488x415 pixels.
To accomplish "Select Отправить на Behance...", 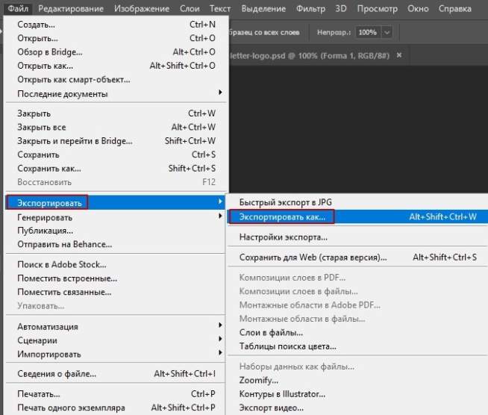I will click(x=115, y=244).
